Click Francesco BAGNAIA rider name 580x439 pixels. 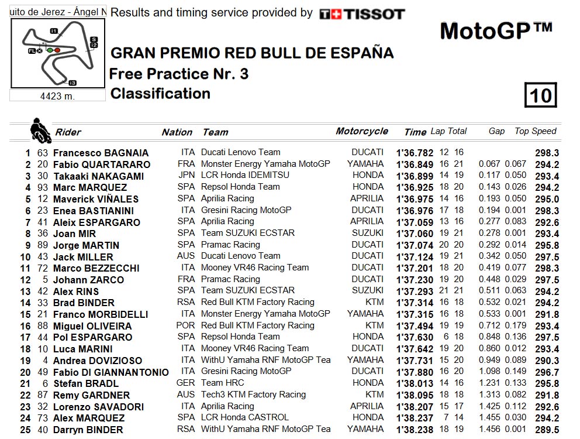point(101,153)
